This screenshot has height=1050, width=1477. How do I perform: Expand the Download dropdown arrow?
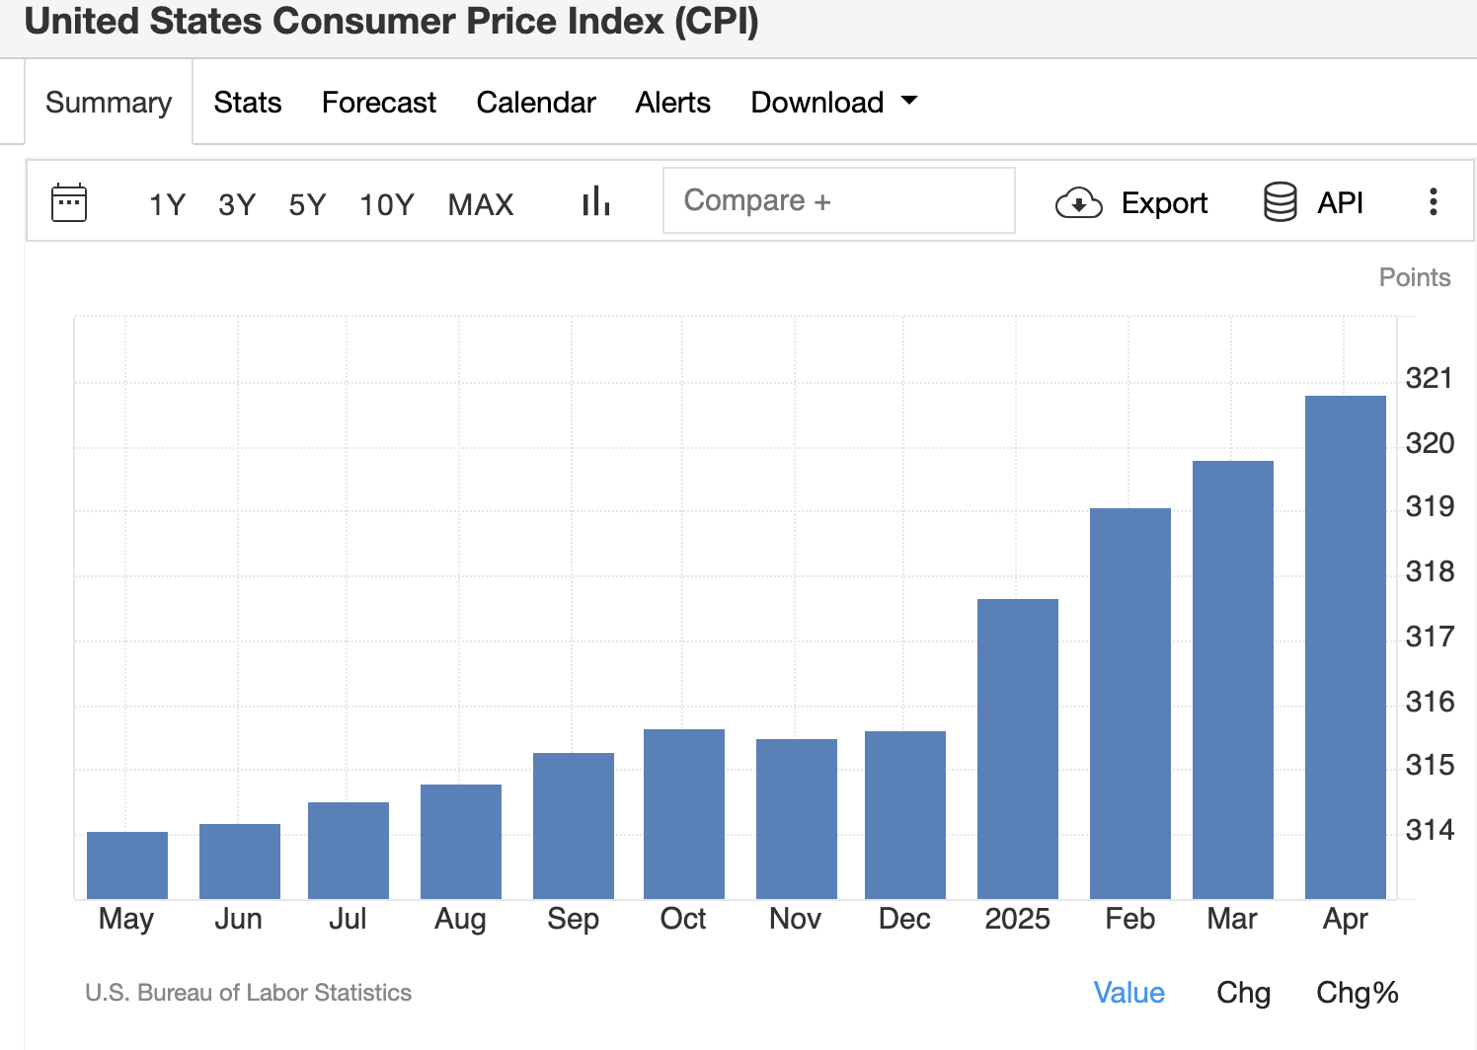point(909,101)
